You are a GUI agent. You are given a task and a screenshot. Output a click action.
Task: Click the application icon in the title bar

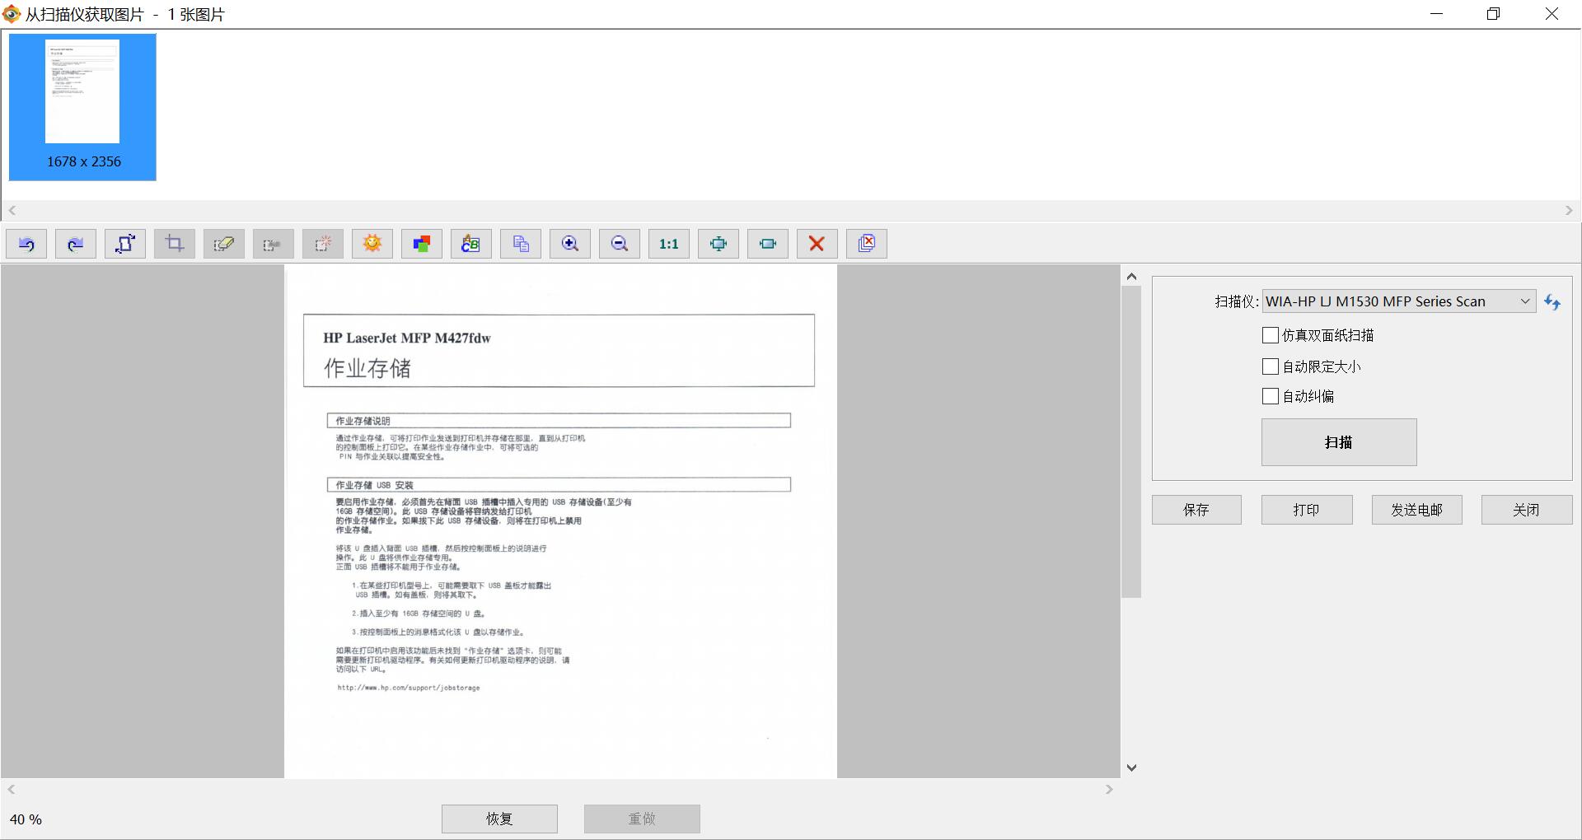coord(12,14)
